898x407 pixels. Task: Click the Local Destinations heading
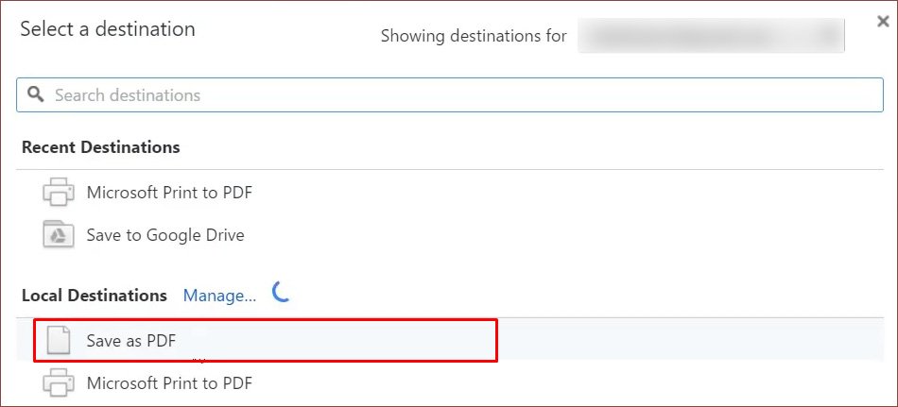click(x=95, y=296)
